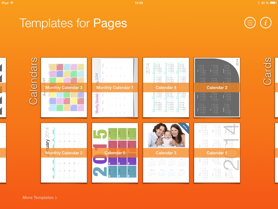Expand the More Templates chevron arrow
This screenshot has width=278, height=209.
click(56, 198)
